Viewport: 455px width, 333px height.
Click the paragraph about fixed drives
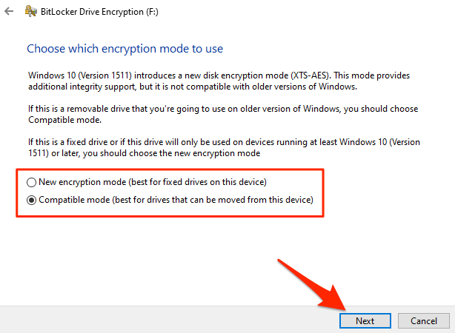click(222, 149)
